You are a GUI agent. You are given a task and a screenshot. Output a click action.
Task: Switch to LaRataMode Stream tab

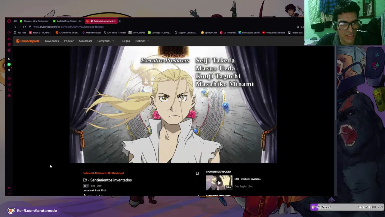click(67, 21)
